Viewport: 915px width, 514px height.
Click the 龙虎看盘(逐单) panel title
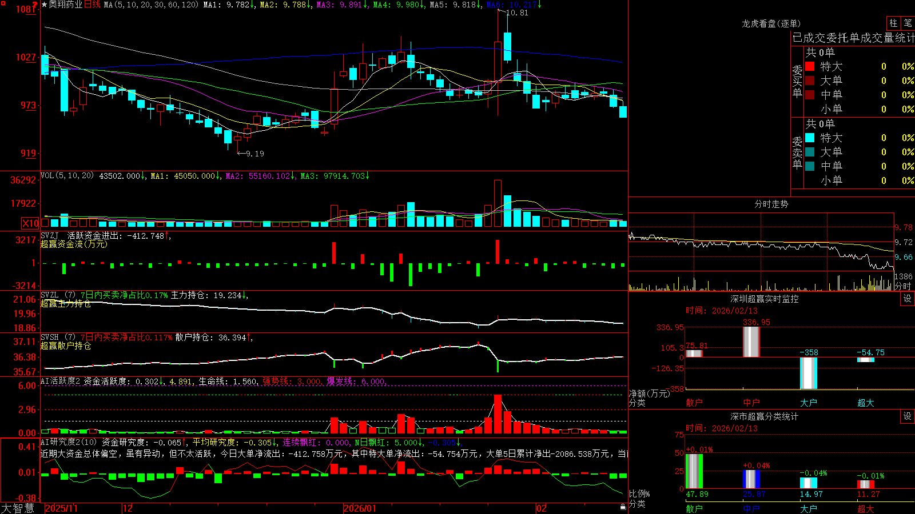[771, 23]
